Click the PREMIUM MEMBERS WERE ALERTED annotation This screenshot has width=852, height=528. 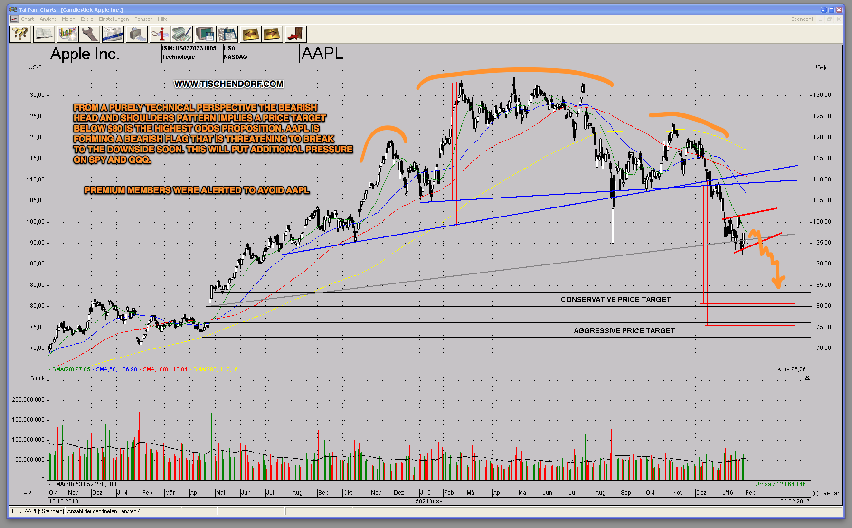pos(197,190)
